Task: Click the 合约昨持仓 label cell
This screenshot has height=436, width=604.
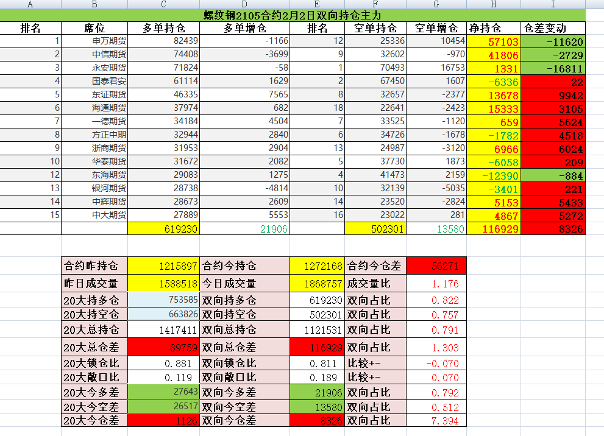Action: pyautogui.click(x=94, y=265)
